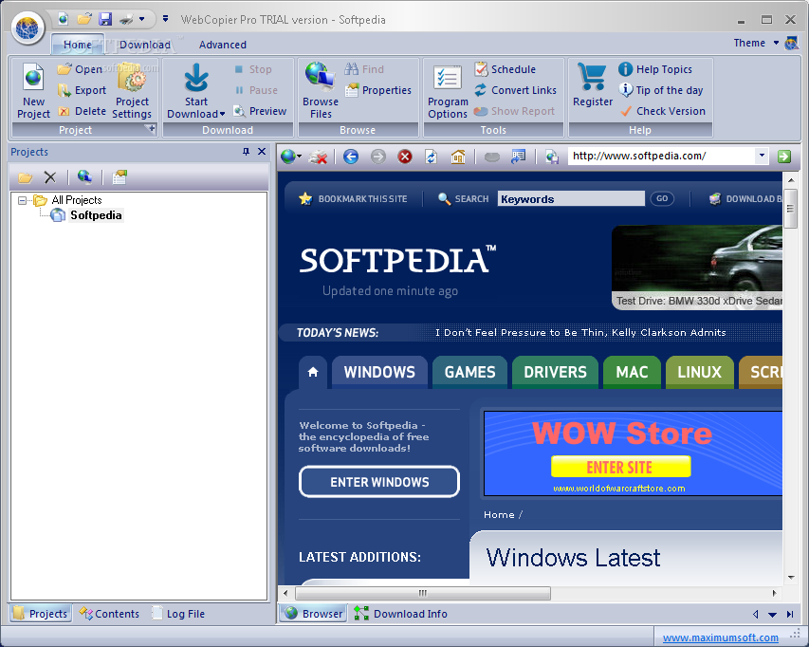Click the BMW Test Drive thumbnail
Image resolution: width=809 pixels, height=647 pixels.
696,268
